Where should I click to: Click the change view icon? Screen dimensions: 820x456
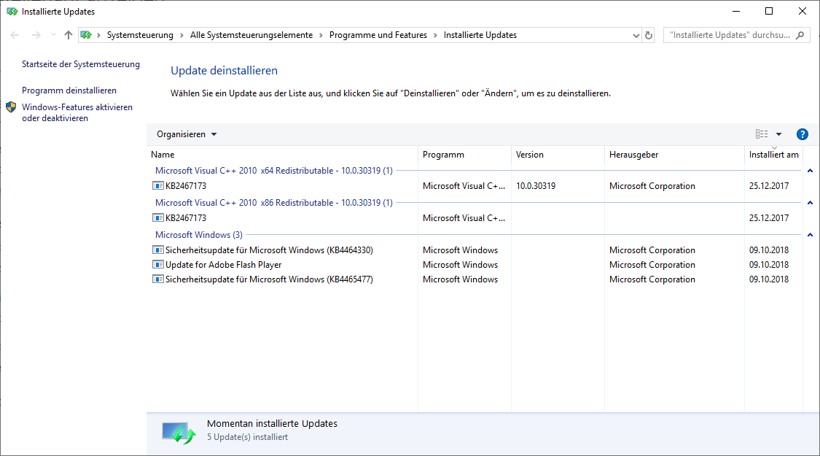(762, 134)
